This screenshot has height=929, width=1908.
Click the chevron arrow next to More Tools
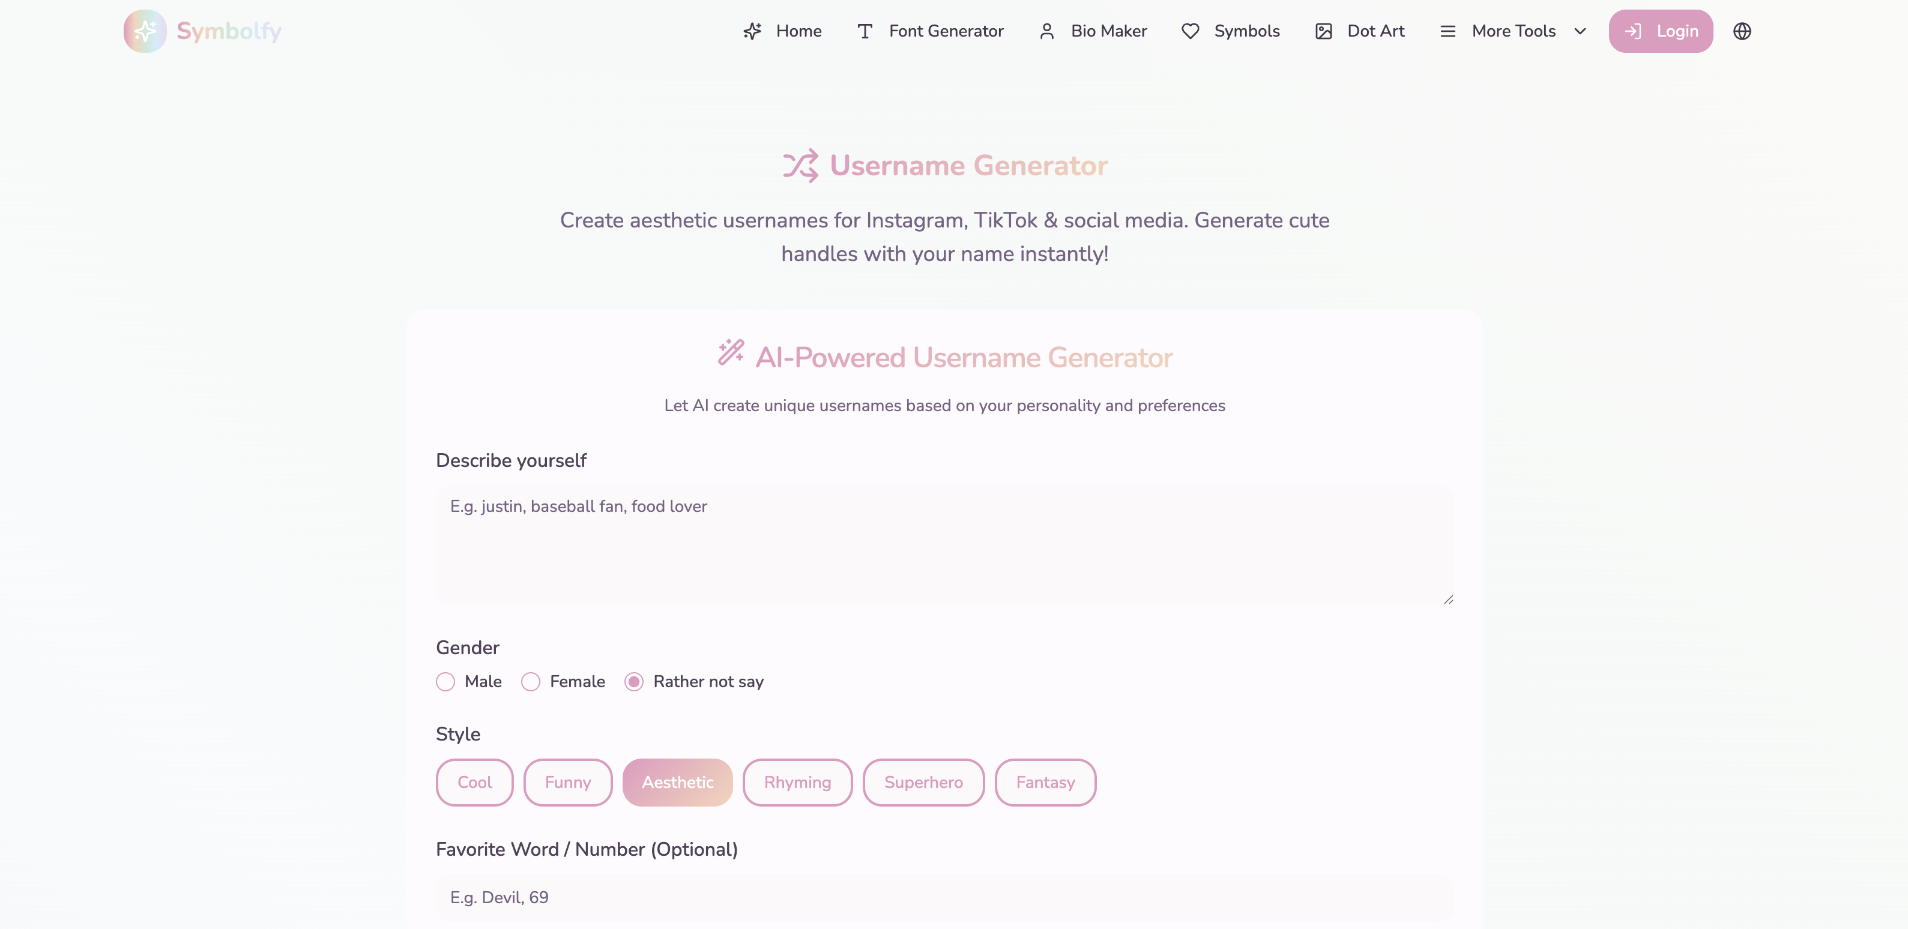(x=1580, y=31)
